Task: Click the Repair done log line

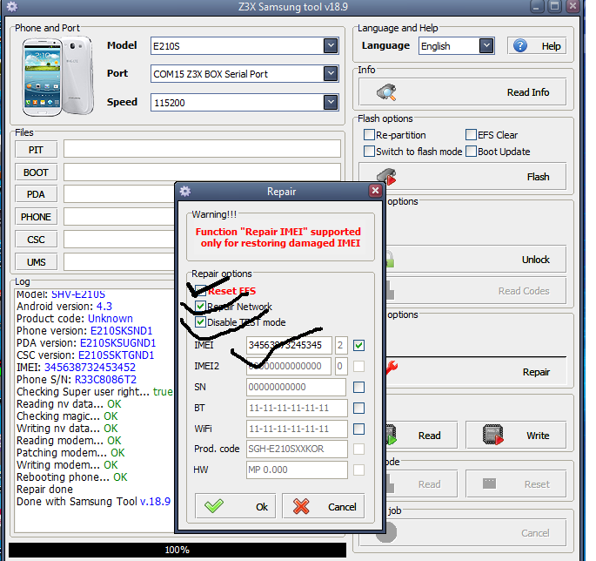Action: [44, 489]
